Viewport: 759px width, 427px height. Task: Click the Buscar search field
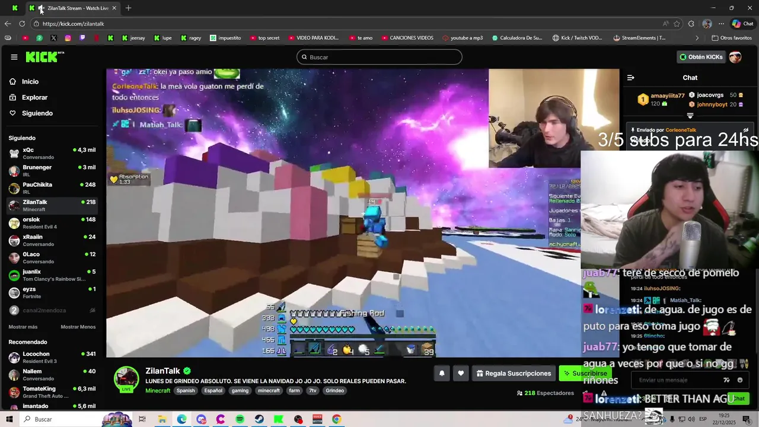(379, 57)
